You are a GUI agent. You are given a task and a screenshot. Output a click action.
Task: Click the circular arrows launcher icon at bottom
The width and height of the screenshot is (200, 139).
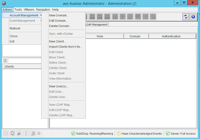pos(12,133)
